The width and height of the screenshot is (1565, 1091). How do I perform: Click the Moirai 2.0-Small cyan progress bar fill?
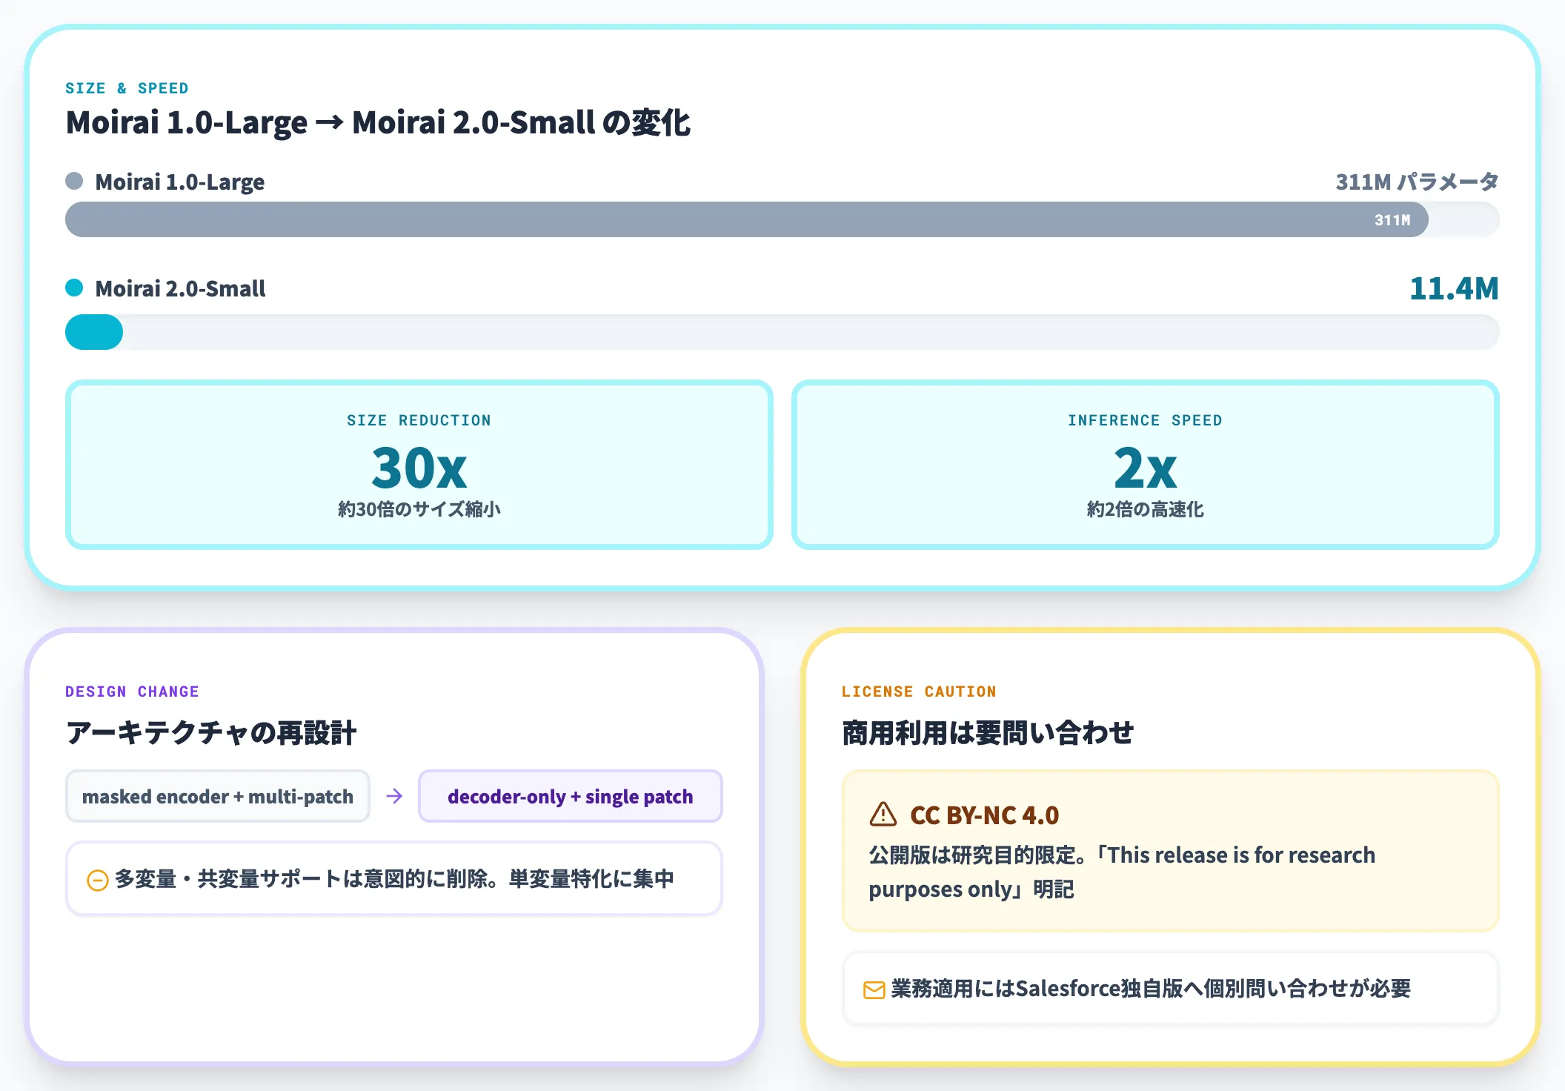pyautogui.click(x=94, y=332)
